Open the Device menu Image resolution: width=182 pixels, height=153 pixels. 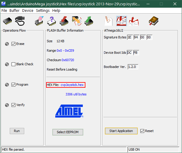tap(28, 11)
